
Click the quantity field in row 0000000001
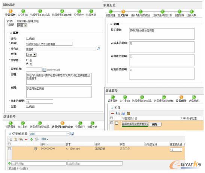click(x=176, y=150)
